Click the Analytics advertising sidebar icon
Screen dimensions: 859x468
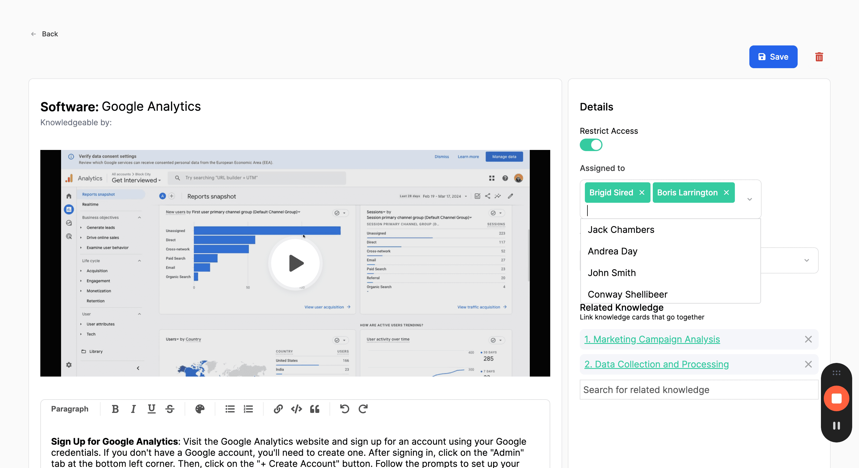[69, 236]
